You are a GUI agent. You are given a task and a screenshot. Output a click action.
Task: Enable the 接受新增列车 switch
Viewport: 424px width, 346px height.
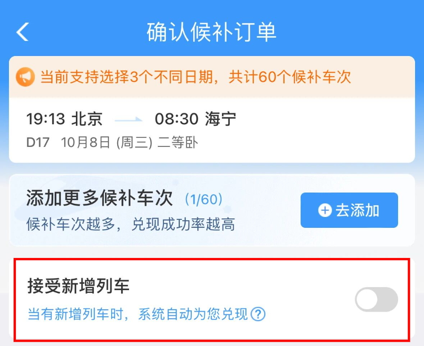click(376, 299)
